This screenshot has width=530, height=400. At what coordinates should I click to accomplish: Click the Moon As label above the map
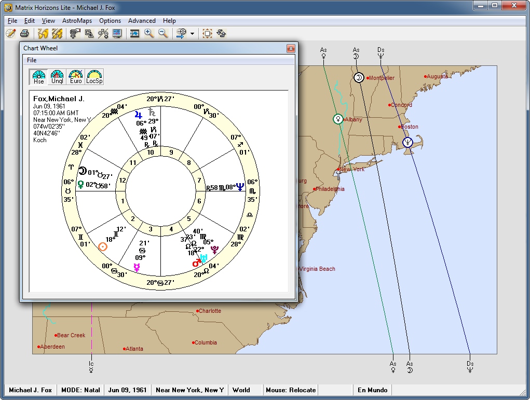[356, 53]
